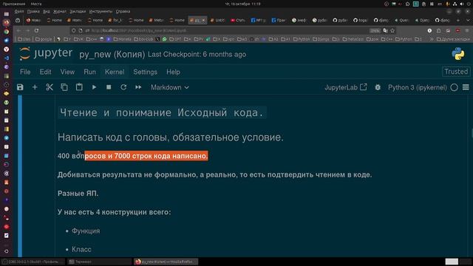This screenshot has width=473, height=266.
Task: Switch to the toga GitHub tab
Action: (x=360, y=20)
